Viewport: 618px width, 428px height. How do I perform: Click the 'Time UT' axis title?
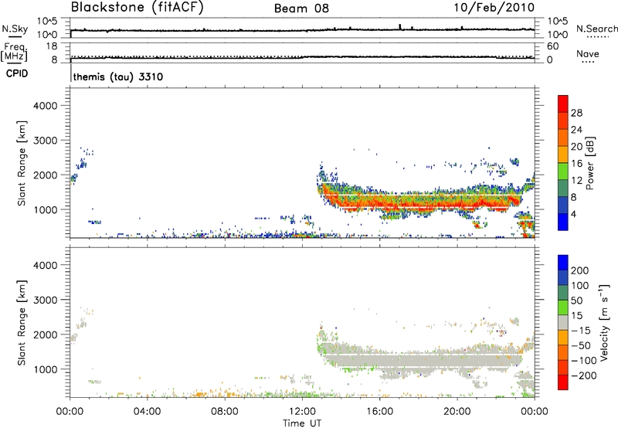(302, 423)
